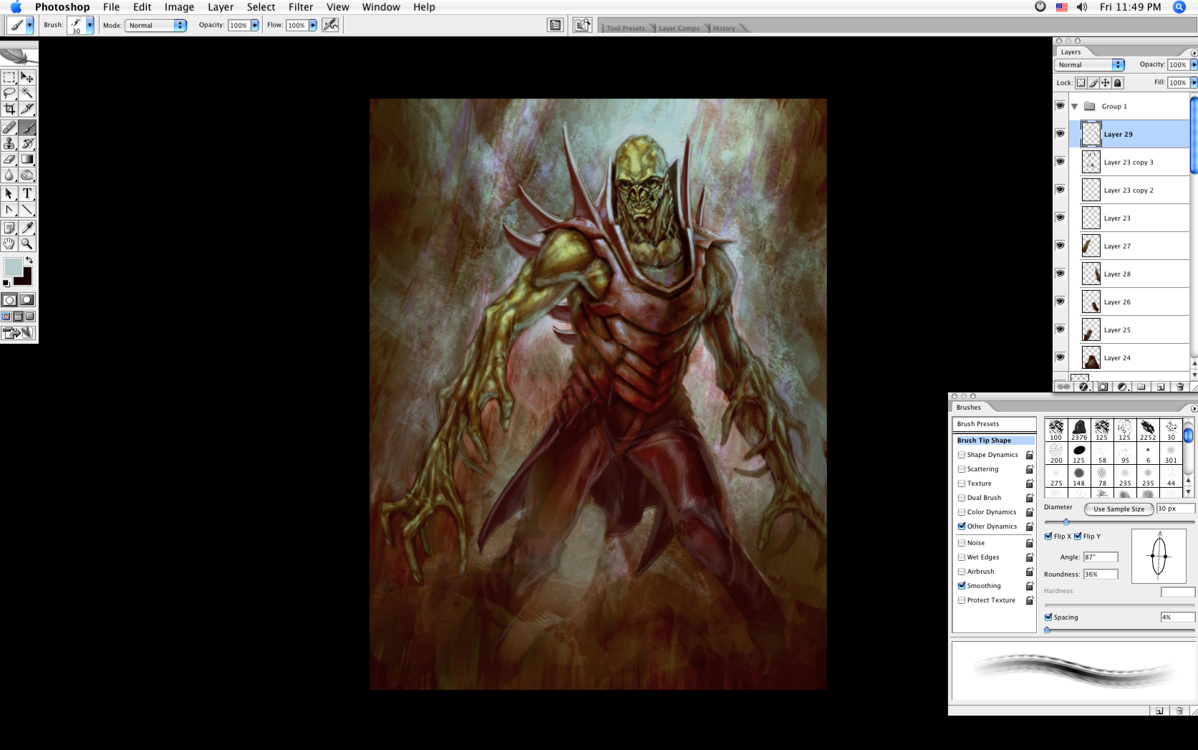This screenshot has height=750, width=1198.
Task: Select the Magic Wand tool
Action: [x=27, y=93]
